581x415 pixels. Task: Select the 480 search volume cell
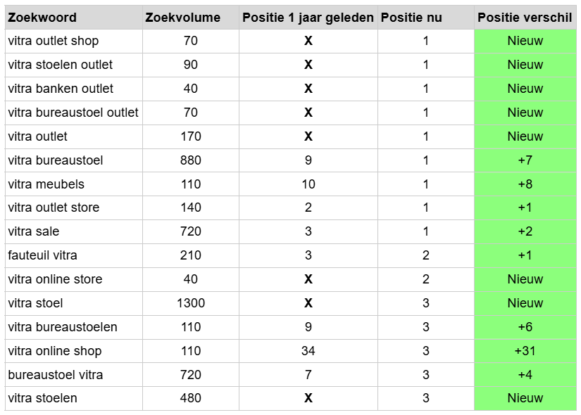coord(190,398)
